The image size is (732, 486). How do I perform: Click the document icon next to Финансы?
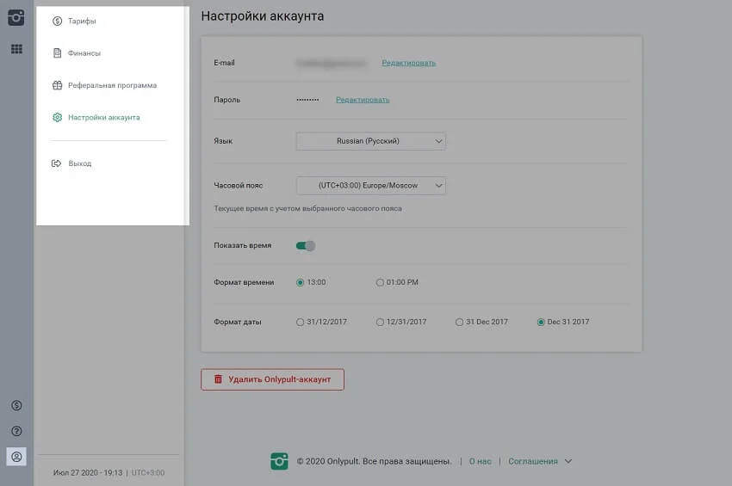[x=57, y=53]
